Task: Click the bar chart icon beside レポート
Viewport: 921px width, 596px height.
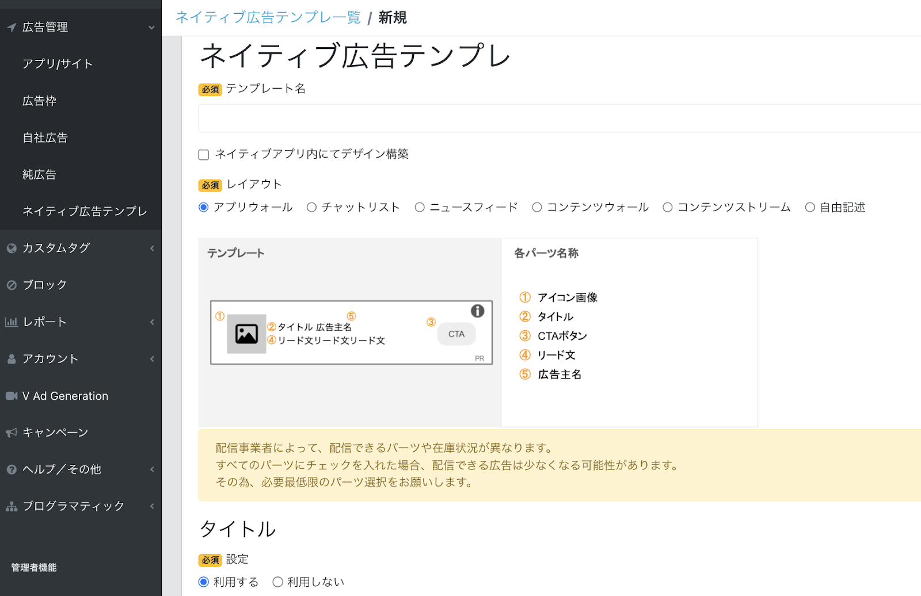Action: click(x=11, y=322)
